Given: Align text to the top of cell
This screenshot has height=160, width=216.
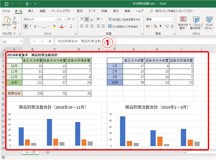Looking at the screenshot, I should [x=82, y=19].
